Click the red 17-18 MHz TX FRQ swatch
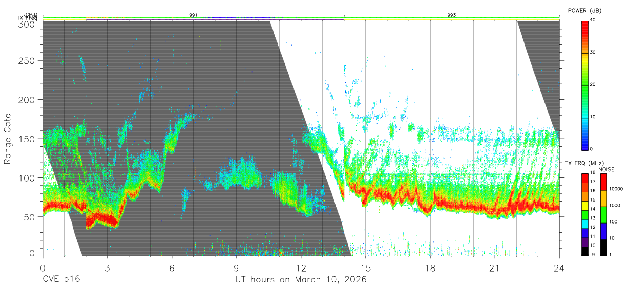Viewport: 629px width, 290px height. click(584, 179)
